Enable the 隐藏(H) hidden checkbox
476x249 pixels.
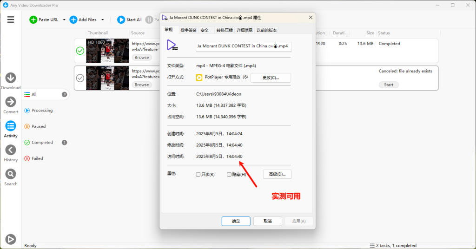[229, 175]
